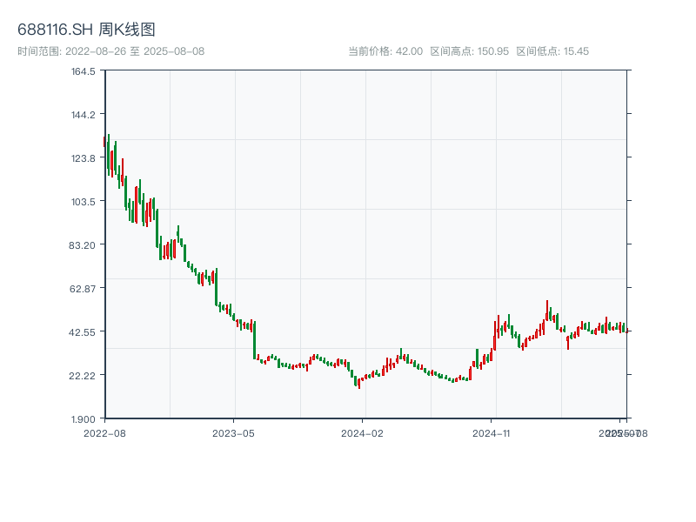This screenshot has width=696, height=522.
Task: Click the 123.8 y-axis price label
Action: coord(84,158)
